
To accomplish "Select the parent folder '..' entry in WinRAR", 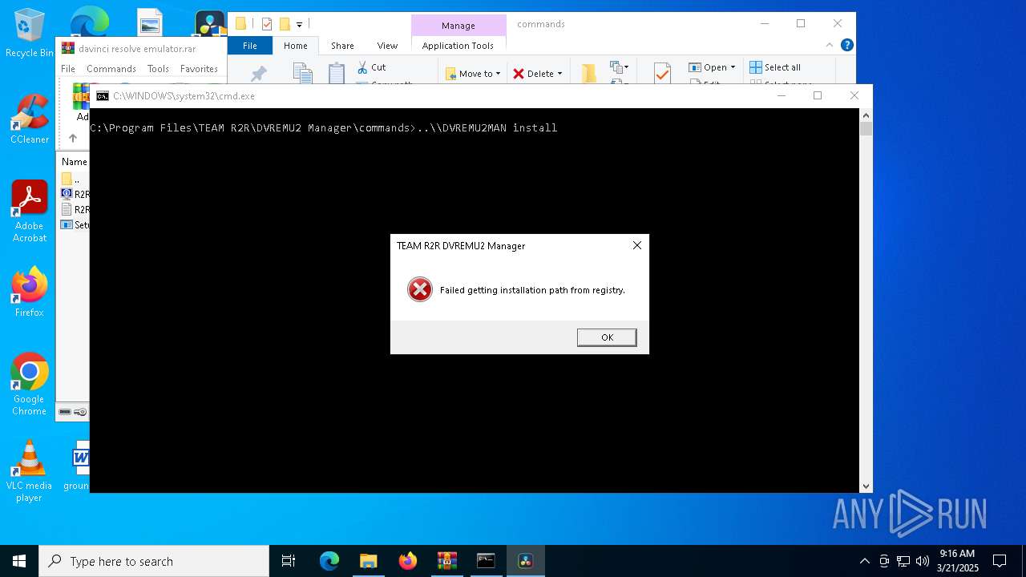I will pyautogui.click(x=72, y=180).
